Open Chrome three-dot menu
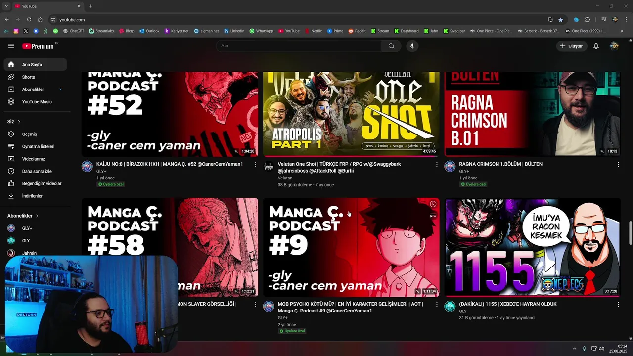Viewport: 633px width, 356px height. (626, 20)
